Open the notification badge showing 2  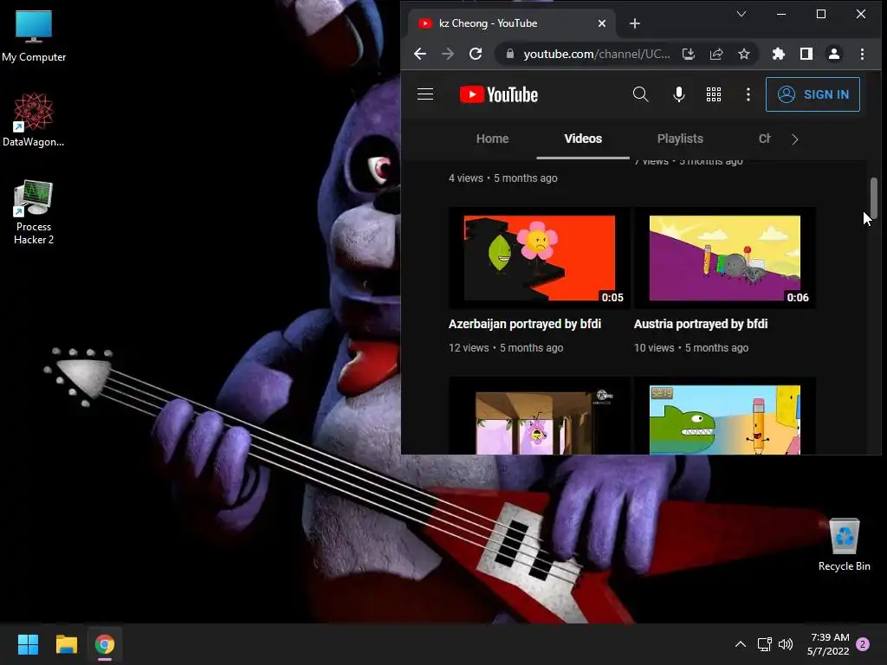(863, 644)
